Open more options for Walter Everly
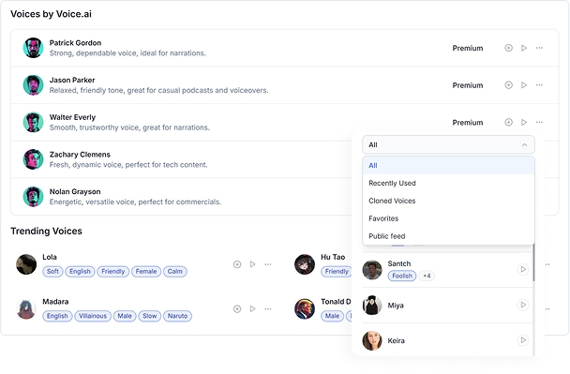This screenshot has width=570, height=374. pyautogui.click(x=539, y=122)
